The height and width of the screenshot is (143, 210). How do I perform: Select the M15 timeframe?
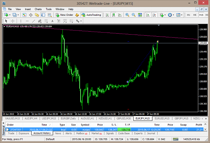(x=201, y=15)
